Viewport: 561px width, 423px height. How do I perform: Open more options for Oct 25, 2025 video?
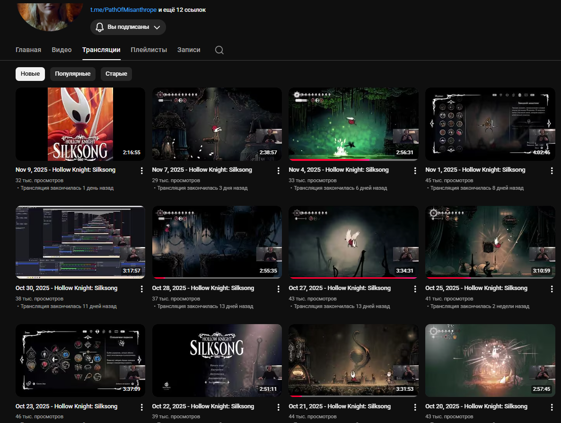pyautogui.click(x=552, y=289)
